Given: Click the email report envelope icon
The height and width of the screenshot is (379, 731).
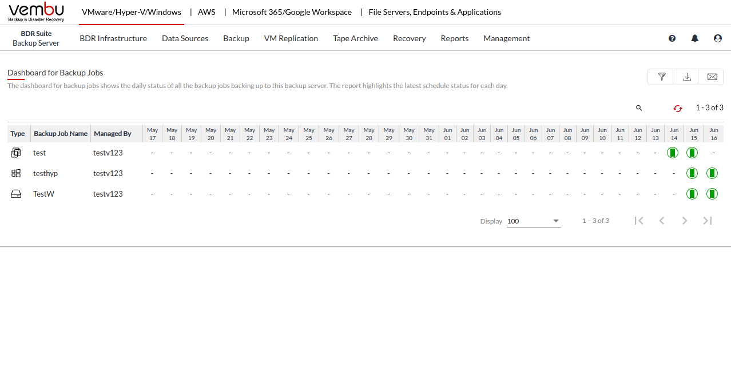Looking at the screenshot, I should [x=712, y=77].
